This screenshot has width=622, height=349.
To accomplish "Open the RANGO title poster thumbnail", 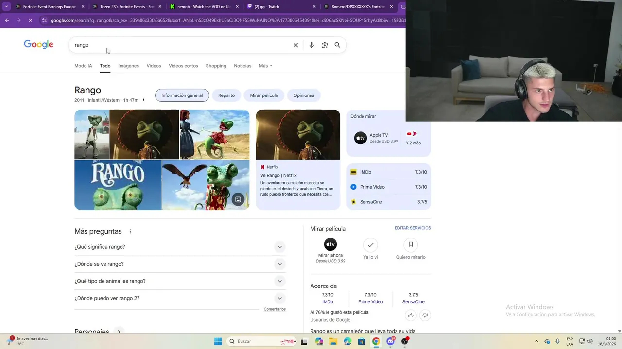I will point(118,185).
